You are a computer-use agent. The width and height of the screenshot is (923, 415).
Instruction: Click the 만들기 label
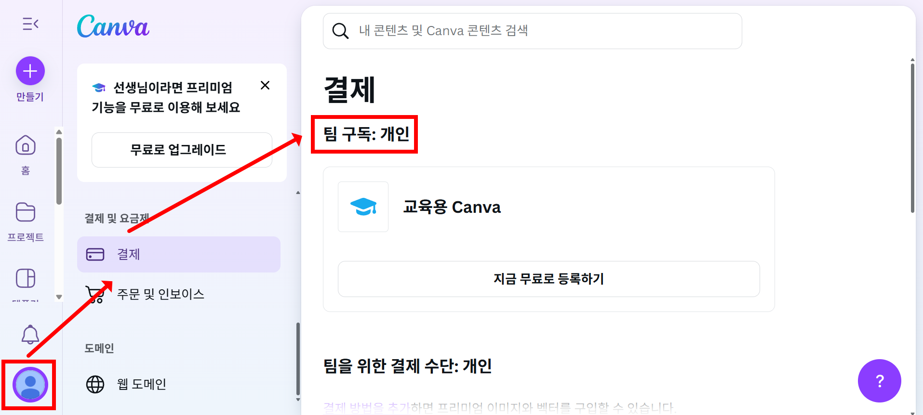click(x=30, y=97)
